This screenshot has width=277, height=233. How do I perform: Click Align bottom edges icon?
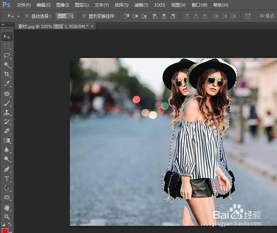pos(144,16)
